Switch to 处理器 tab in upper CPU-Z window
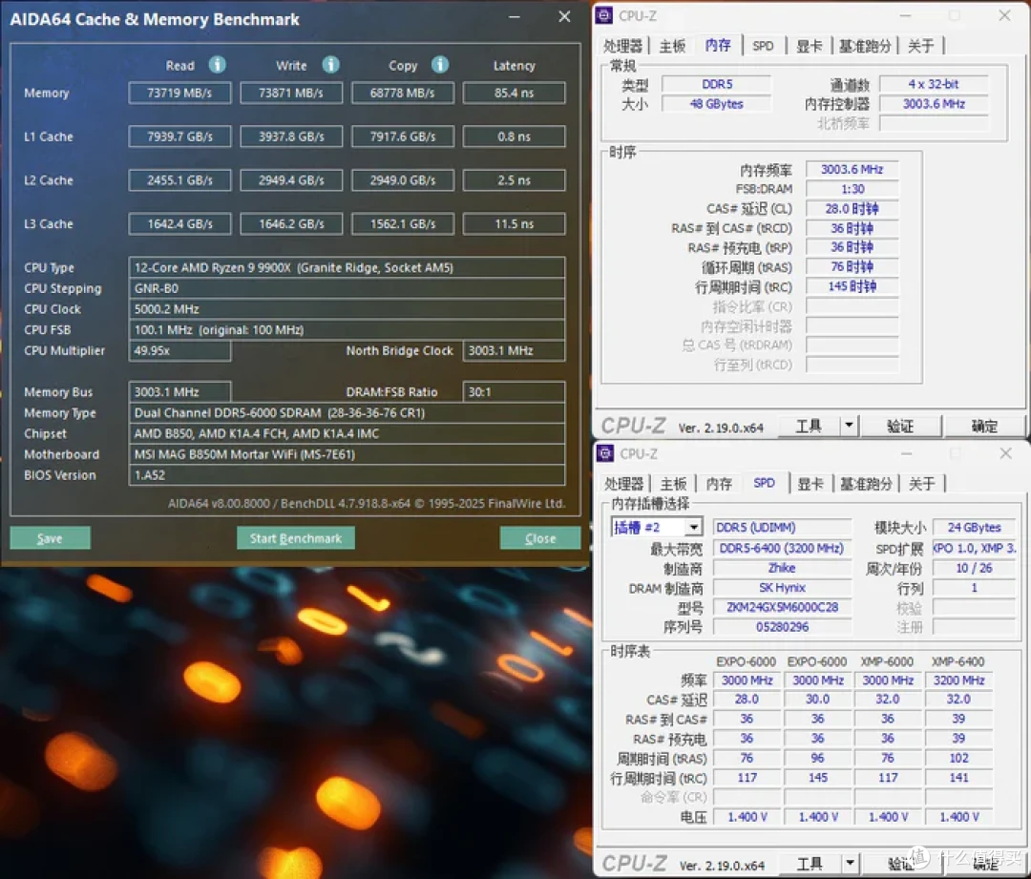This screenshot has width=1031, height=879. (622, 46)
